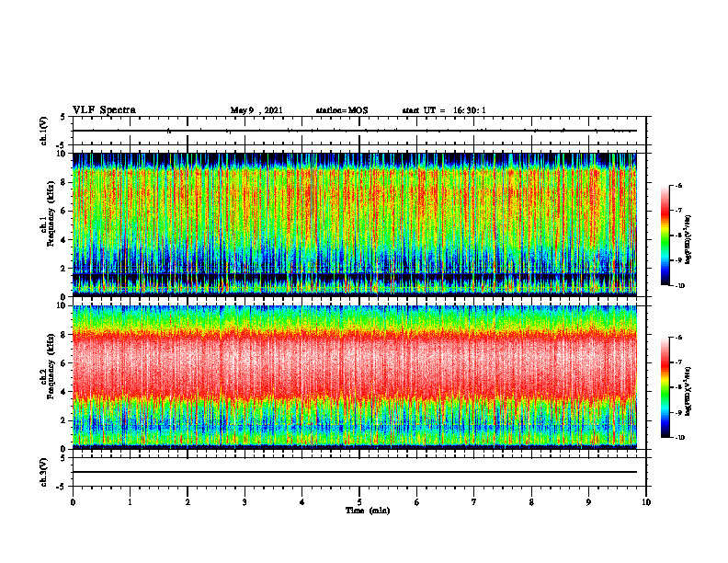
Task: Select the date text "May 9 , 2021"
Action: coord(256,110)
